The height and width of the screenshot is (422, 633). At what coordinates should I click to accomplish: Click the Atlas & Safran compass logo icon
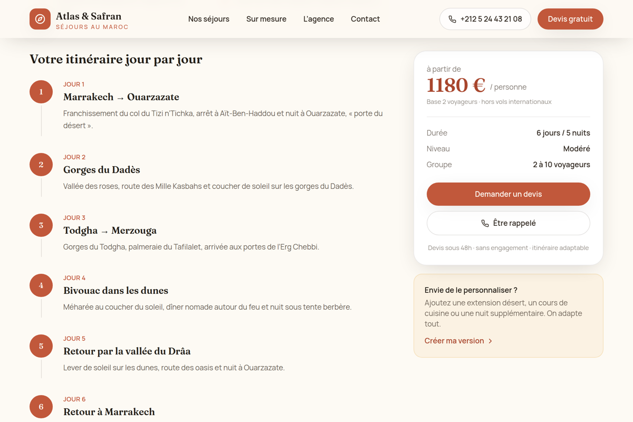[x=40, y=19]
